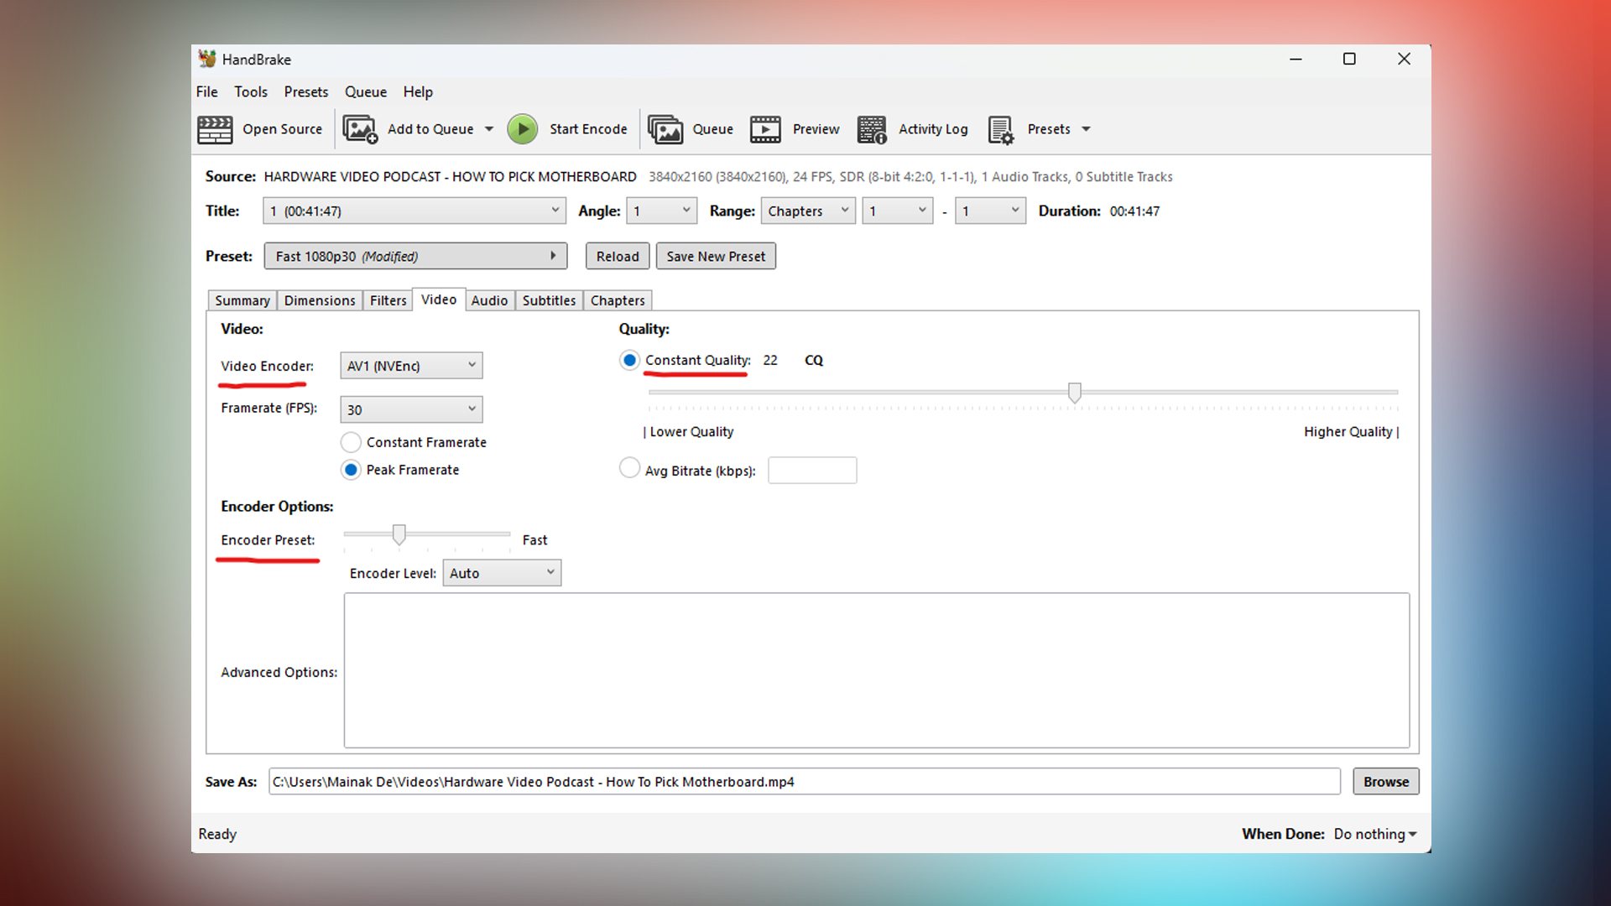
Task: Click the Advanced Options text area
Action: tap(876, 670)
